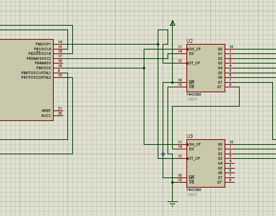This screenshot has height=216, width=276.
Task: Click the junction dot beside U2 MR pin
Action: point(172,82)
